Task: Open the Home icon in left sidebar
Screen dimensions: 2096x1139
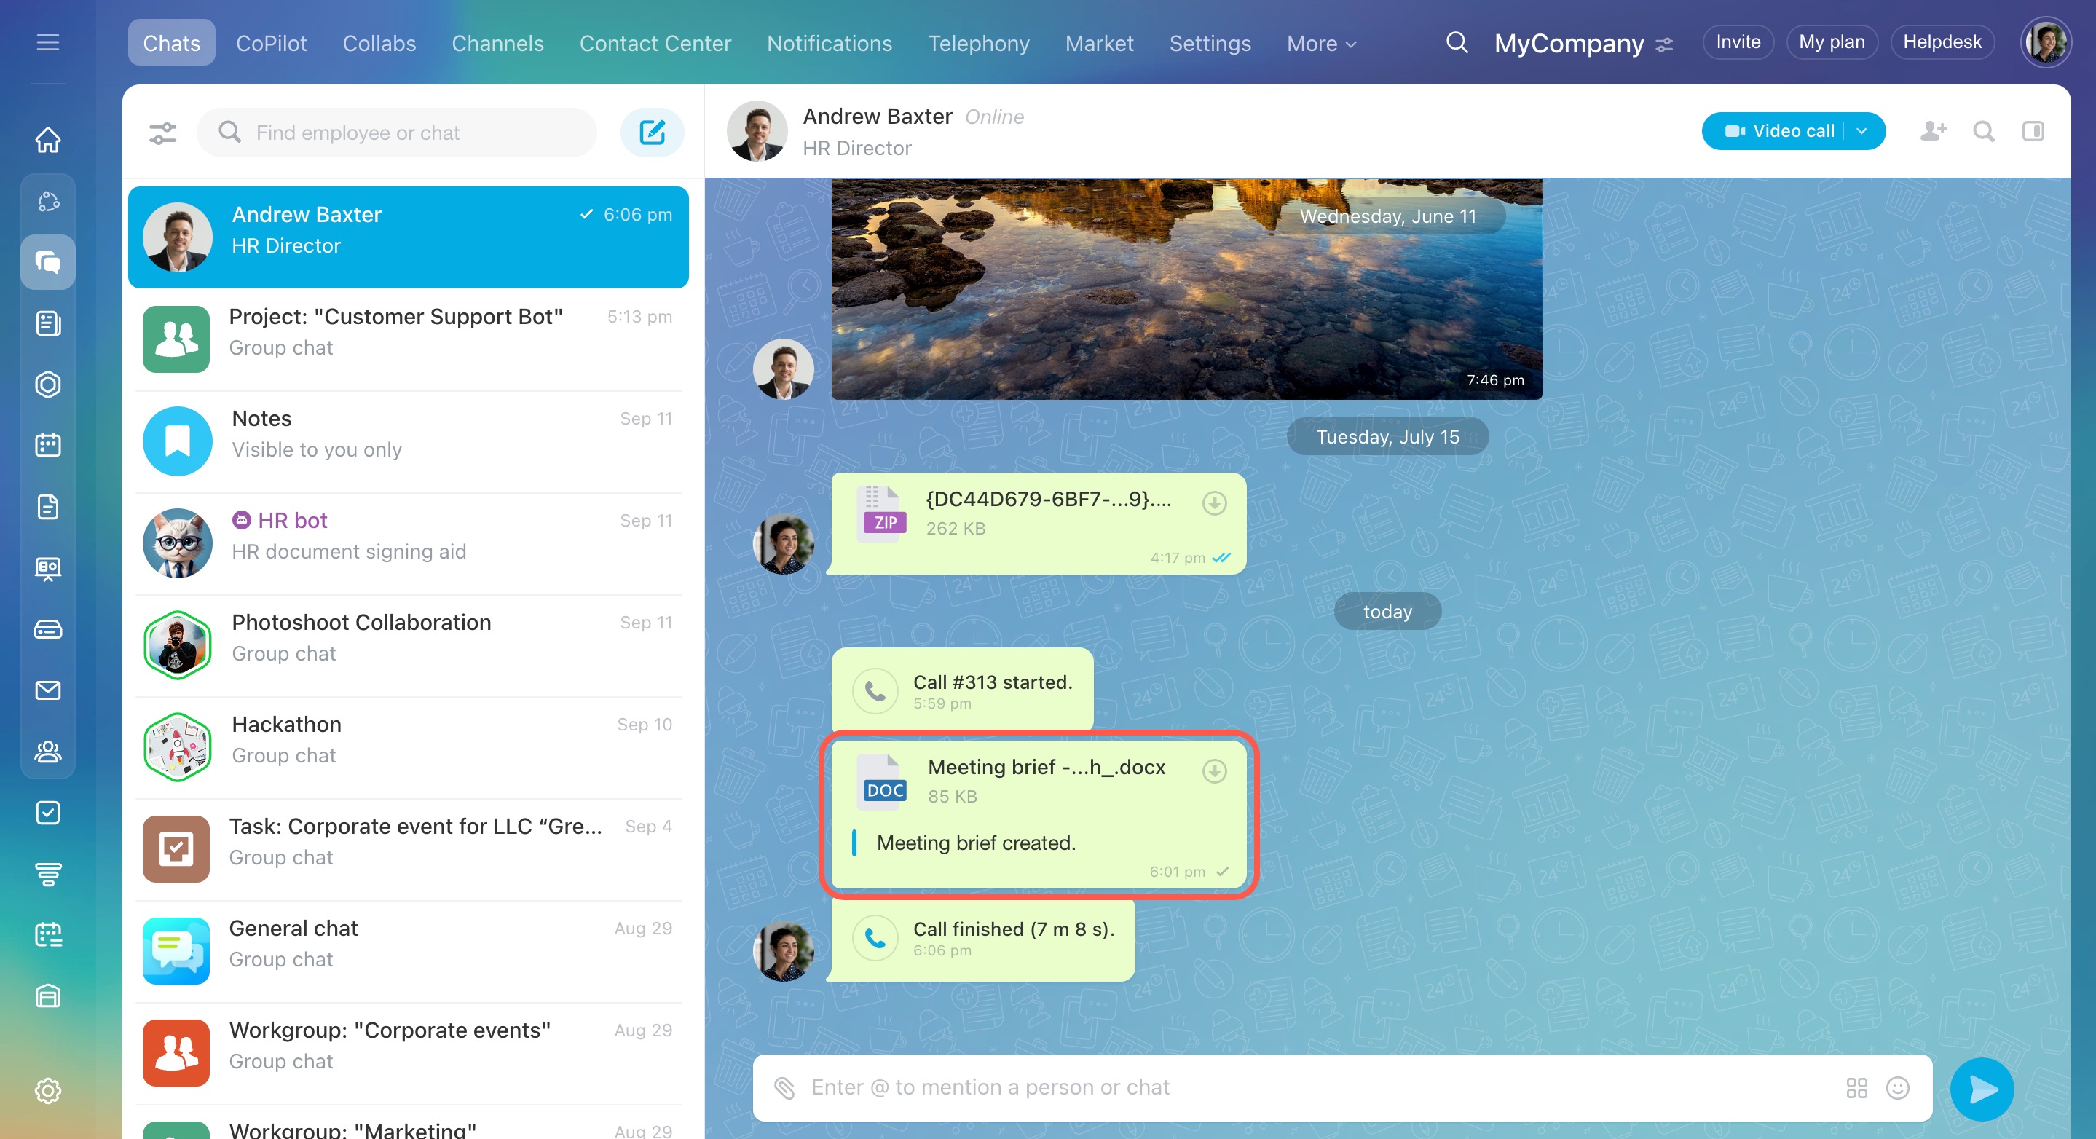Action: click(x=48, y=139)
